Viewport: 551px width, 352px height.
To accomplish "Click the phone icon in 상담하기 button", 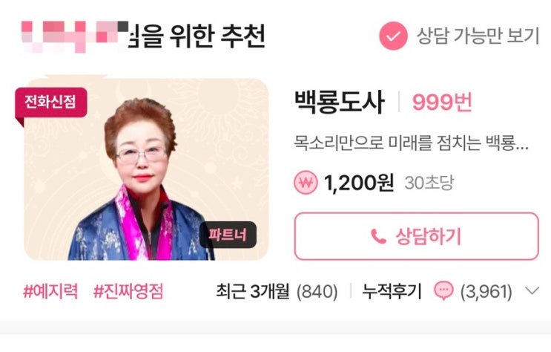I will pyautogui.click(x=378, y=237).
